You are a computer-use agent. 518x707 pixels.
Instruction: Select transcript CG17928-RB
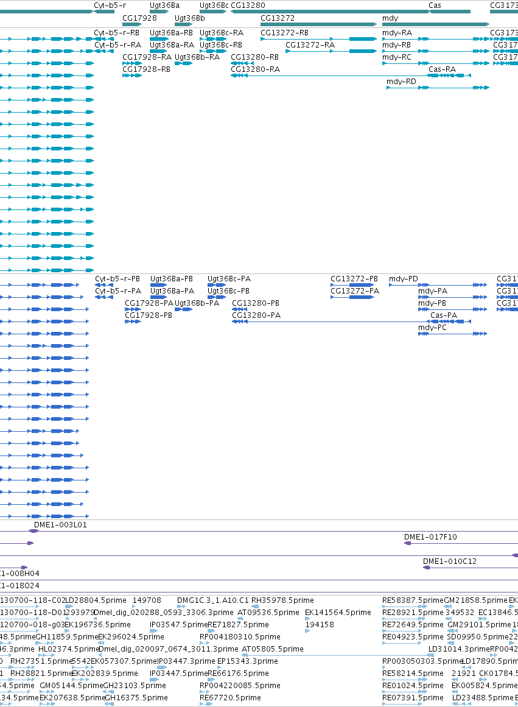(x=147, y=69)
